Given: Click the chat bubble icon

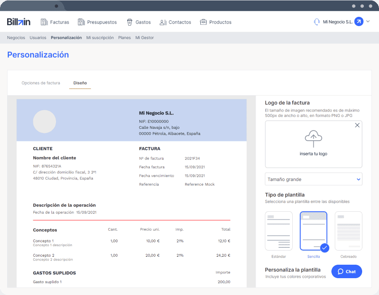Looking at the screenshot, I should click(x=341, y=271).
